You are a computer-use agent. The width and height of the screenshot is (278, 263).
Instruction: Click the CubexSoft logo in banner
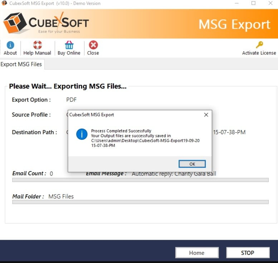coord(46,23)
